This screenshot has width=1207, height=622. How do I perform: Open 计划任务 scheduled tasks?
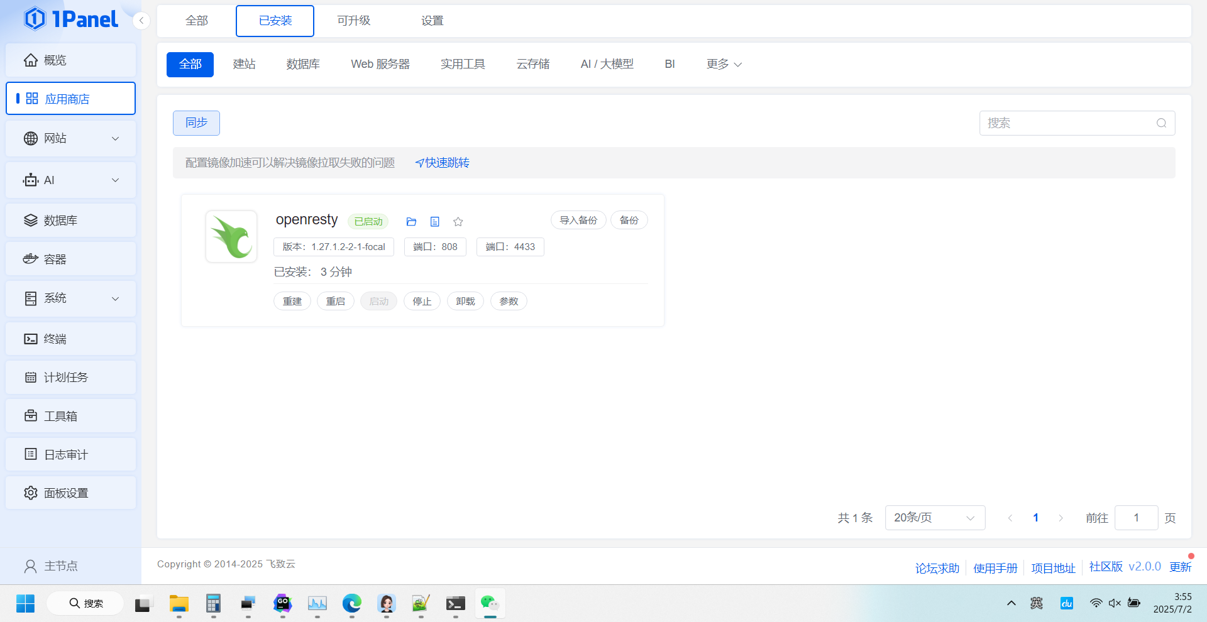[x=70, y=378]
